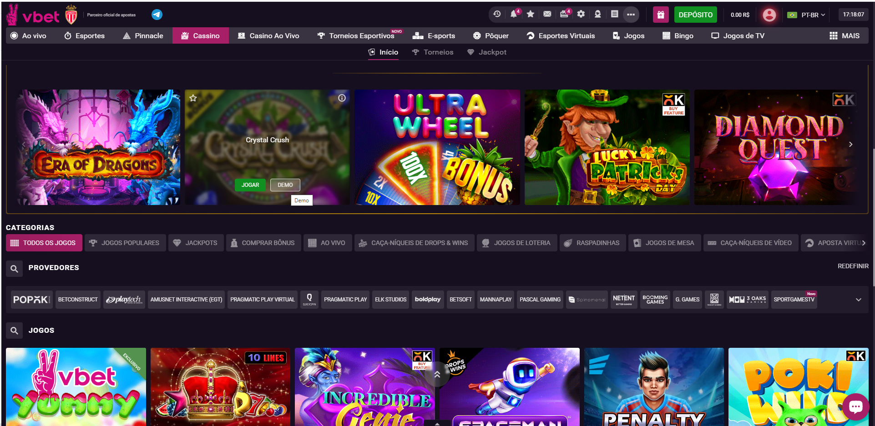
Task: Click the green DEPÓSITO button
Action: pos(695,15)
